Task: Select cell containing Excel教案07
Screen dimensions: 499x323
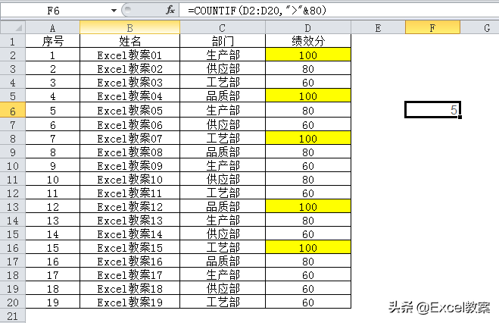Action: click(129, 138)
